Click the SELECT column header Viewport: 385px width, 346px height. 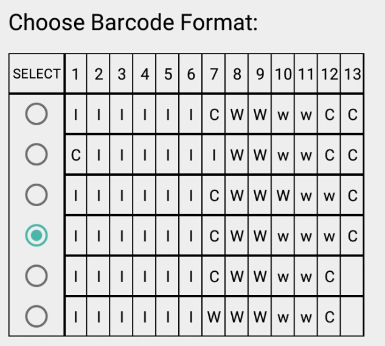coord(37,74)
